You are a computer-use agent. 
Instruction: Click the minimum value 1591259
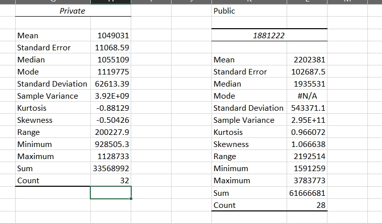(x=307, y=168)
